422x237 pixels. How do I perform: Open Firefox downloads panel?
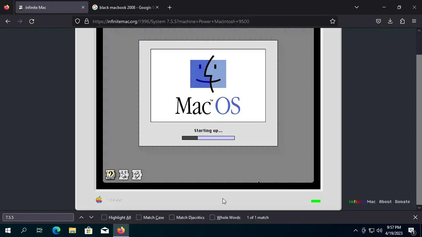pyautogui.click(x=390, y=21)
